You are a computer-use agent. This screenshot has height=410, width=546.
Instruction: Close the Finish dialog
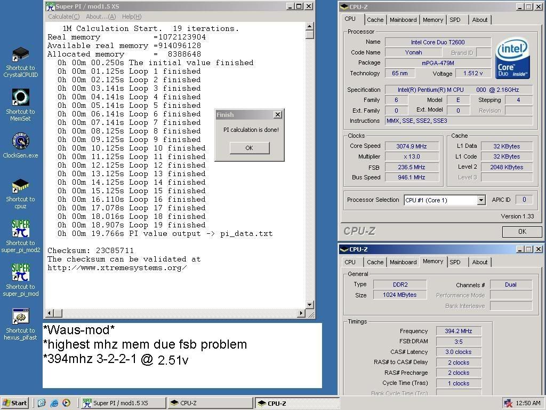pos(277,115)
